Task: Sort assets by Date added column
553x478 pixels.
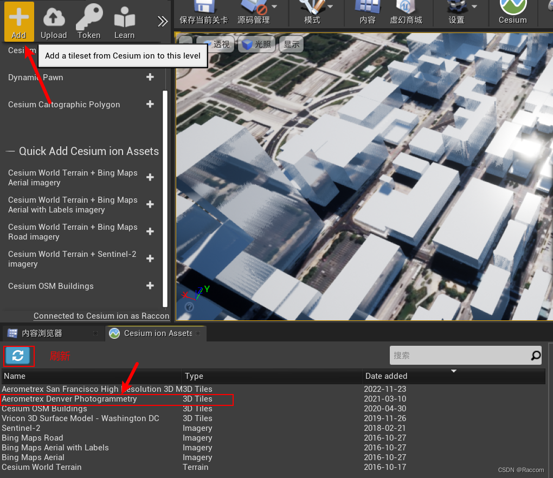Action: [x=454, y=376]
